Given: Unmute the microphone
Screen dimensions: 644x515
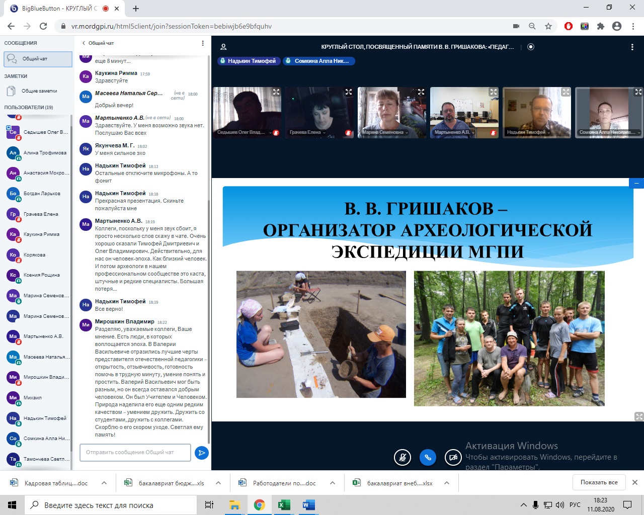Looking at the screenshot, I should pyautogui.click(x=403, y=457).
